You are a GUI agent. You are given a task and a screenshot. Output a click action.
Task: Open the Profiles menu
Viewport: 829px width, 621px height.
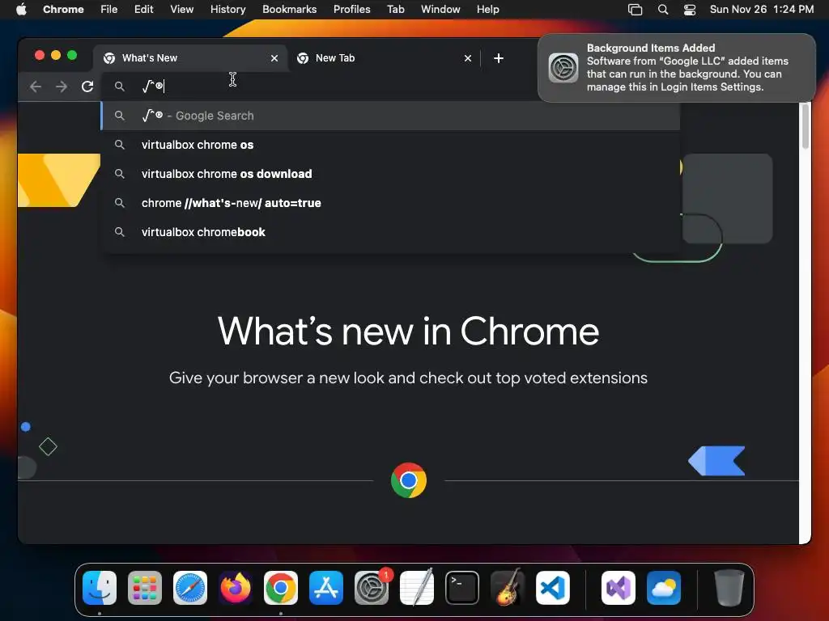[x=352, y=10]
